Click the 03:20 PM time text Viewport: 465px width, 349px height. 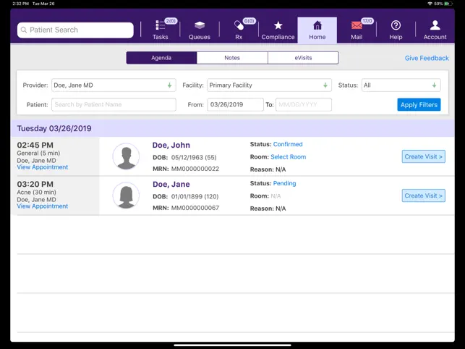click(35, 184)
